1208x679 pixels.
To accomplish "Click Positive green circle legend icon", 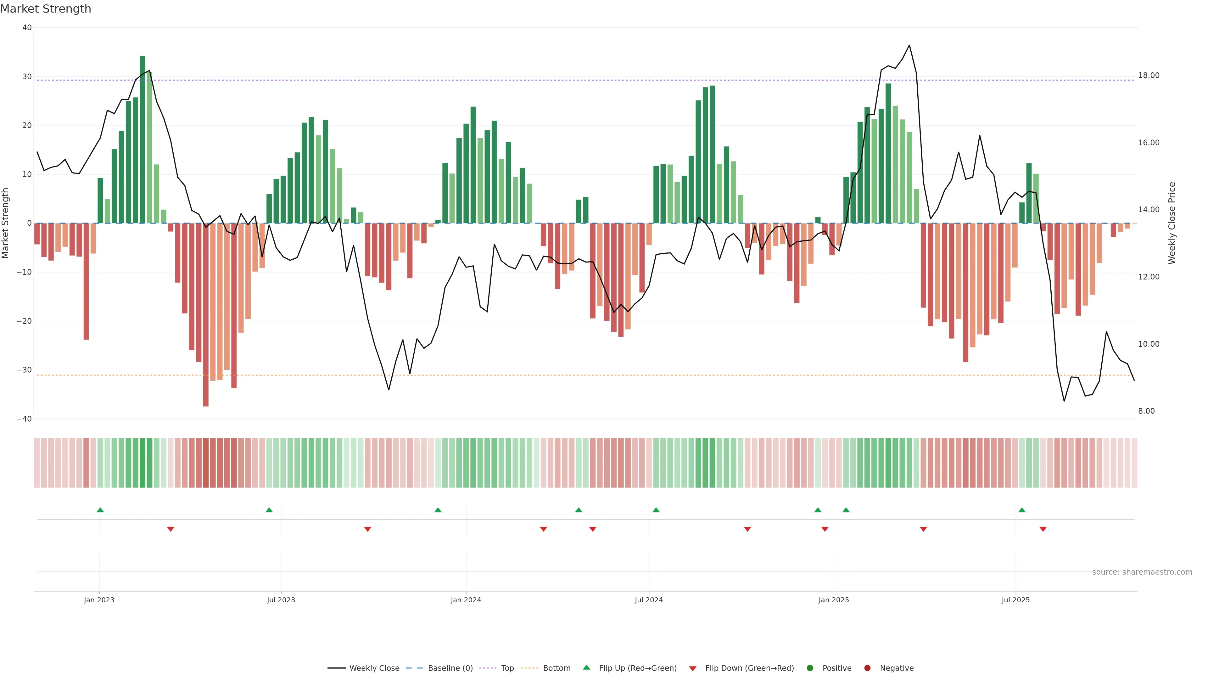I will coord(810,668).
